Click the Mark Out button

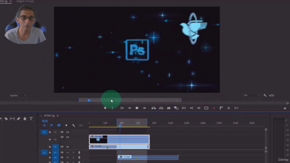(x=112, y=108)
